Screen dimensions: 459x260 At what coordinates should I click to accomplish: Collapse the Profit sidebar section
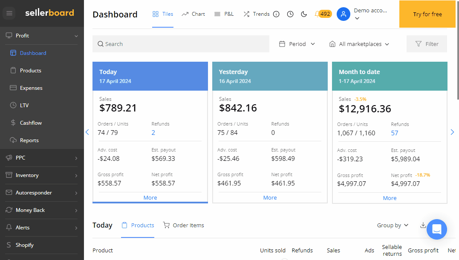[x=42, y=36]
